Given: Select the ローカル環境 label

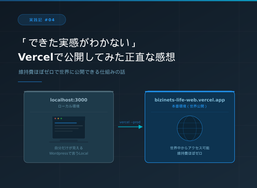Looking at the screenshot, I should pos(69,106).
